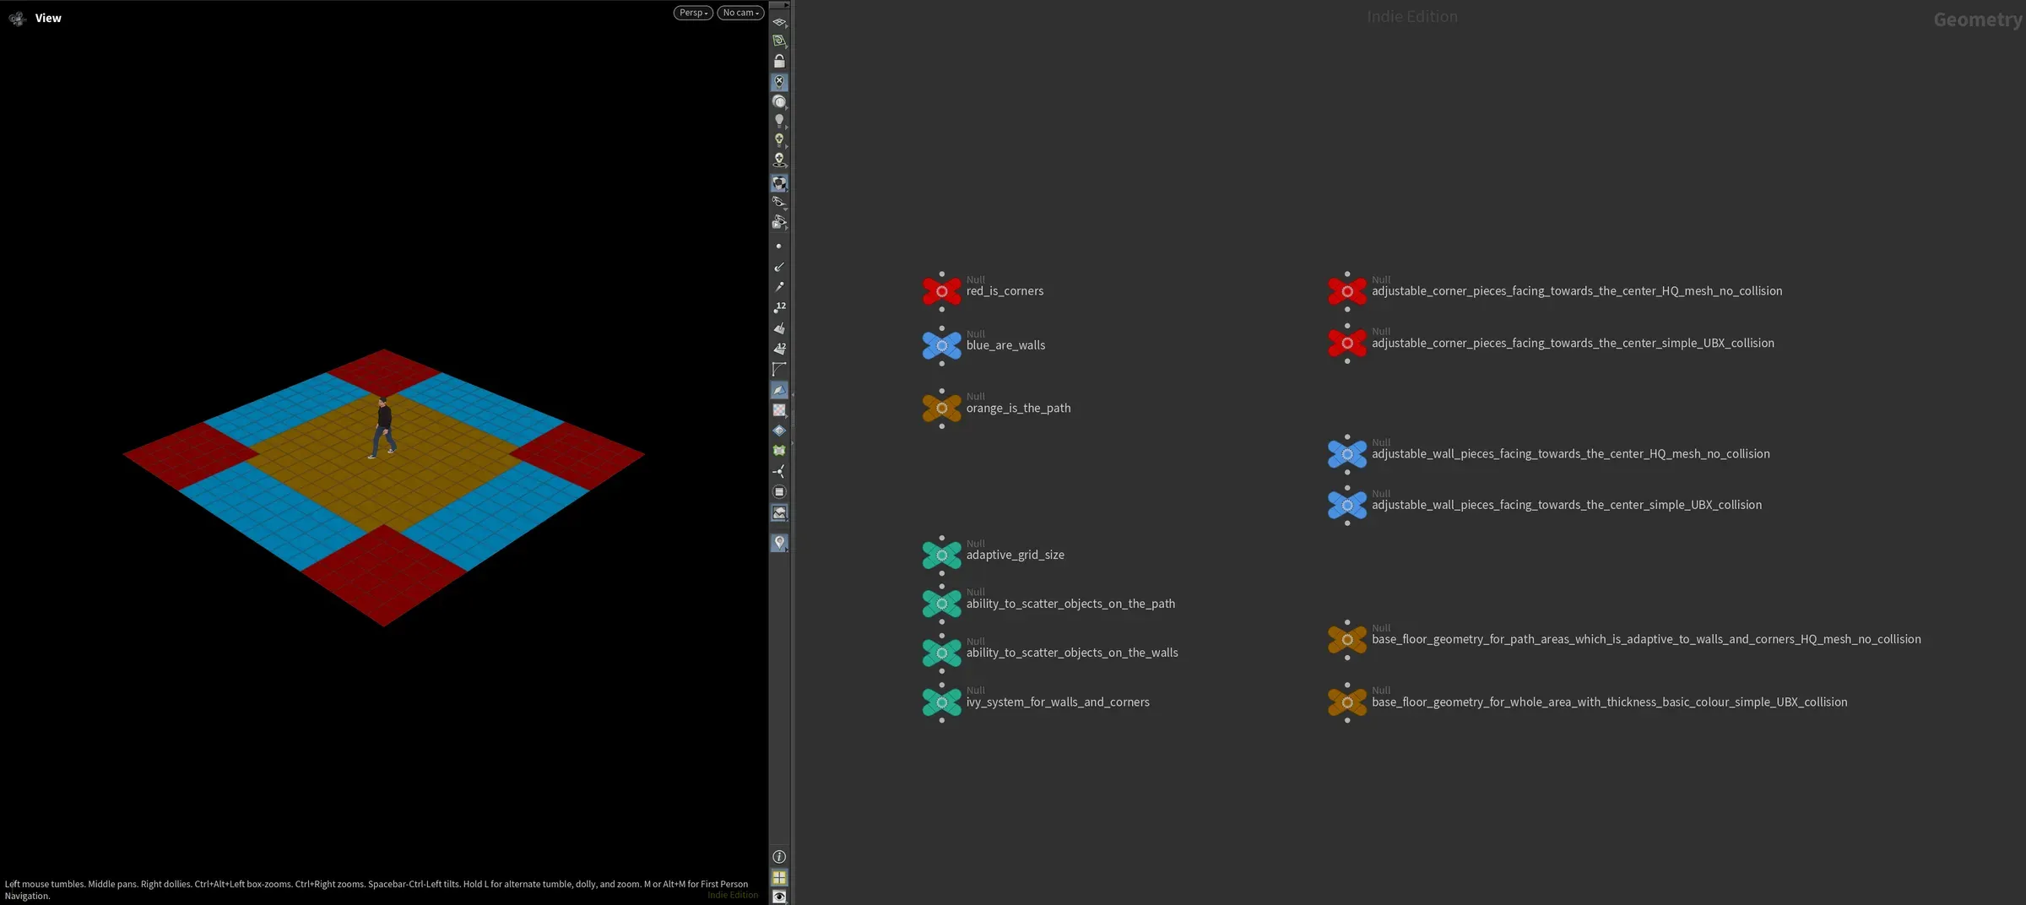The width and height of the screenshot is (2026, 905).
Task: Click the glasses with play button icon
Action: click(x=779, y=223)
